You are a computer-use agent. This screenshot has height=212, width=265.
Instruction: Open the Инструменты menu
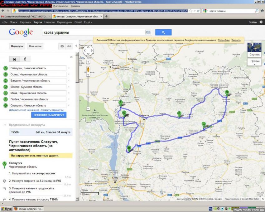[x=60, y=6]
